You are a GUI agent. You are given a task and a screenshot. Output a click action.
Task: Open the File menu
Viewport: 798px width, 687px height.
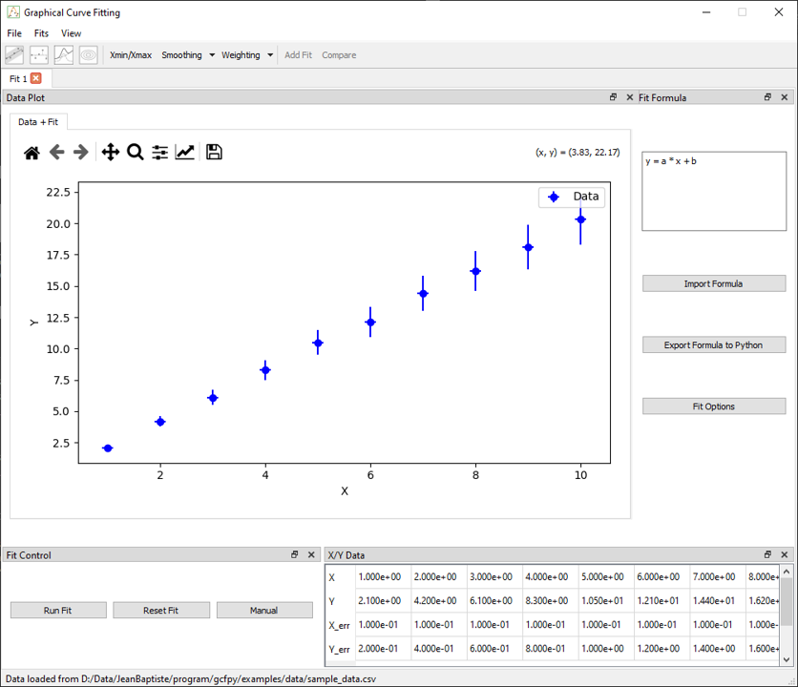pos(14,33)
